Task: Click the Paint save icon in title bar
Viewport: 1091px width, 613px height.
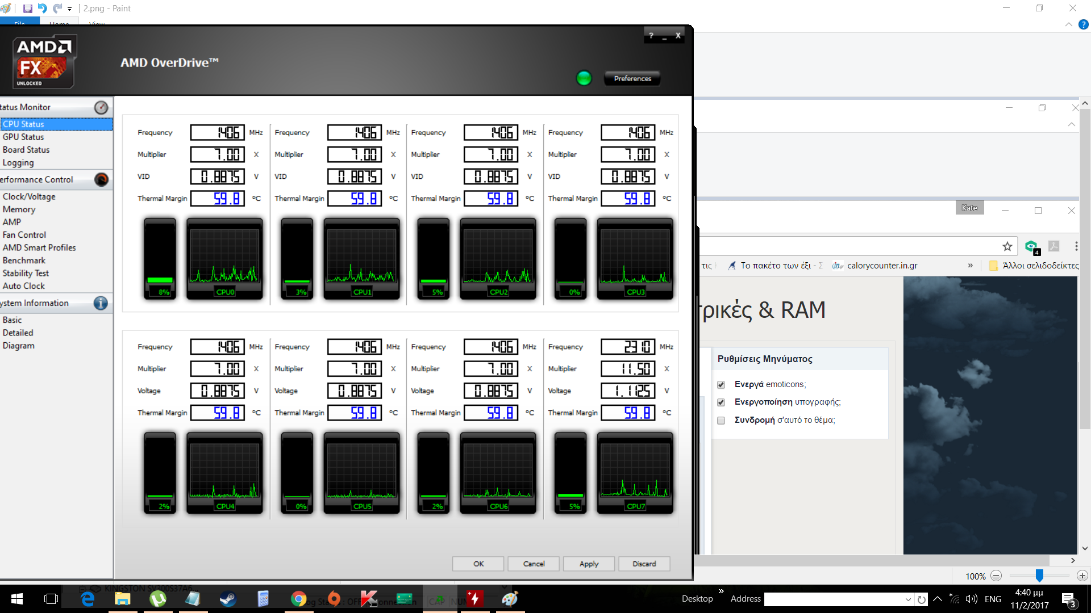Action: (27, 9)
